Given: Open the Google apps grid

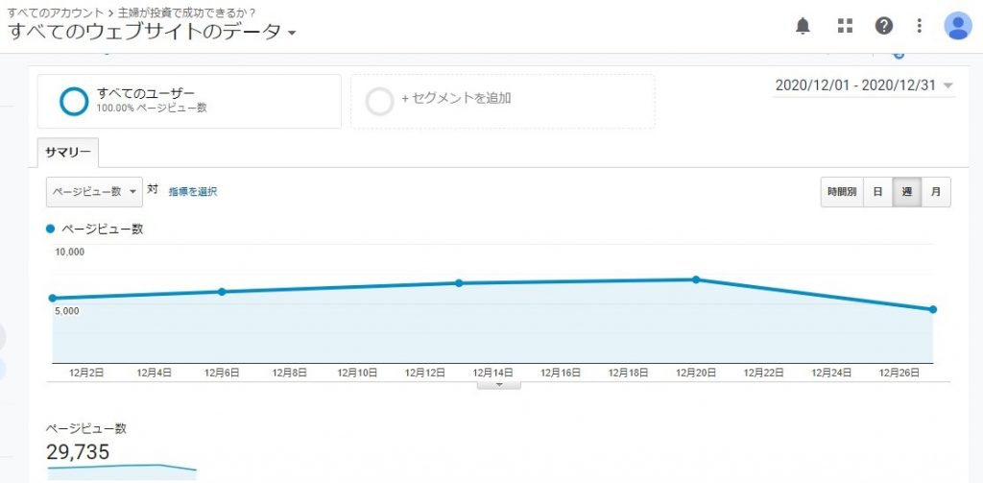Looking at the screenshot, I should click(845, 26).
